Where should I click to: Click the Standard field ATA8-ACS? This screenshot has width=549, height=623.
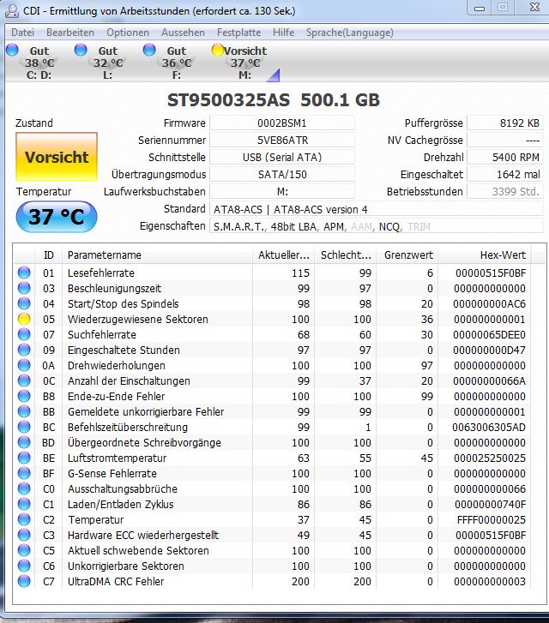click(x=377, y=209)
